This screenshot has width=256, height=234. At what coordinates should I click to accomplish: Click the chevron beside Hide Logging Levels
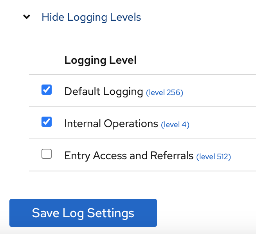tap(27, 17)
